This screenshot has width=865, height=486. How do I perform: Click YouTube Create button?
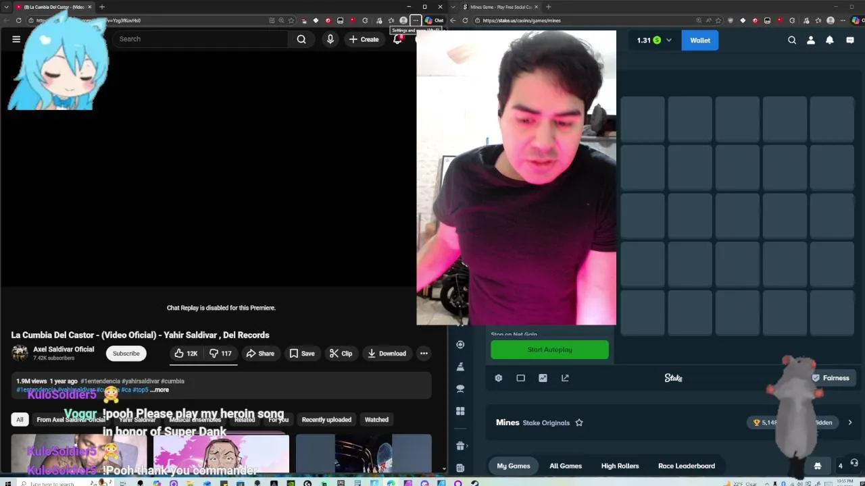click(x=364, y=39)
